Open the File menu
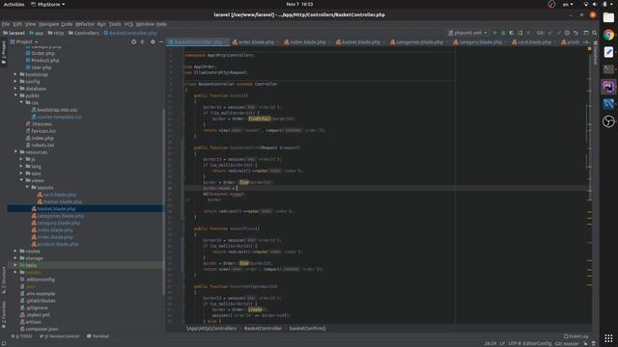This screenshot has height=347, width=618. pyautogui.click(x=6, y=24)
